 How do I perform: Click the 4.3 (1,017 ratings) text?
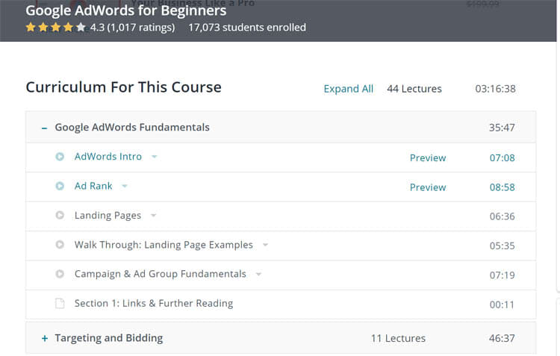coord(132,28)
